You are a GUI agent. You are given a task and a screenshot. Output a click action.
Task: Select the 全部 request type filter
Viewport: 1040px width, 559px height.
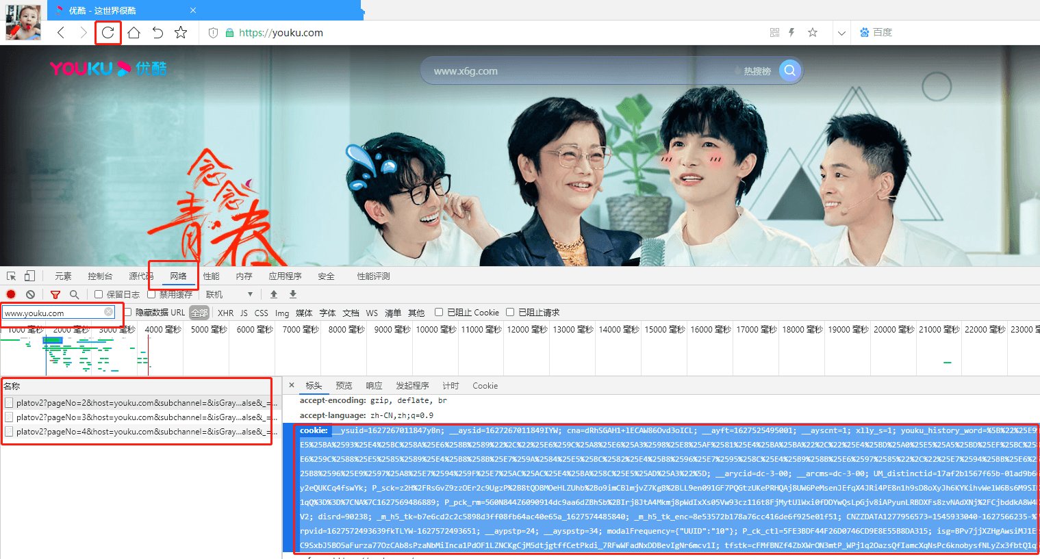click(199, 313)
